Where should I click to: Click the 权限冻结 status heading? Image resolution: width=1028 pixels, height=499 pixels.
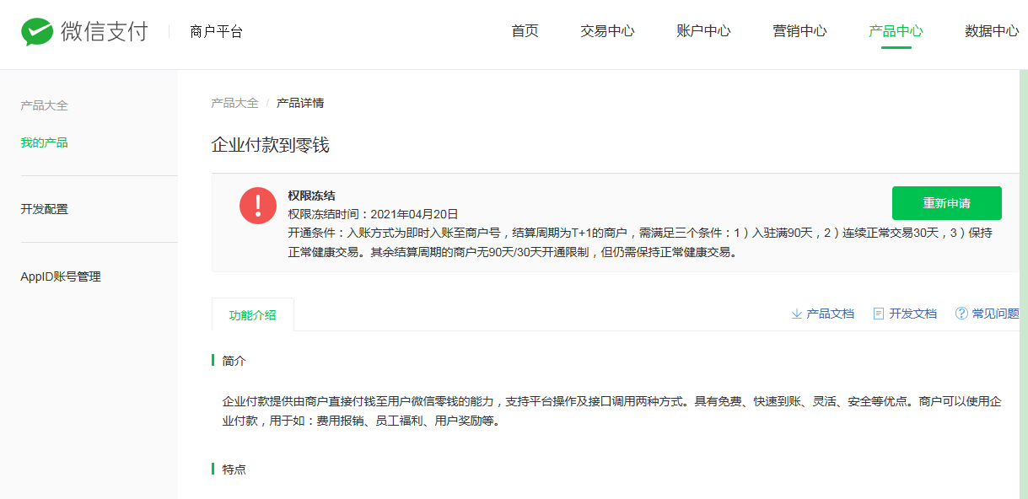(311, 196)
